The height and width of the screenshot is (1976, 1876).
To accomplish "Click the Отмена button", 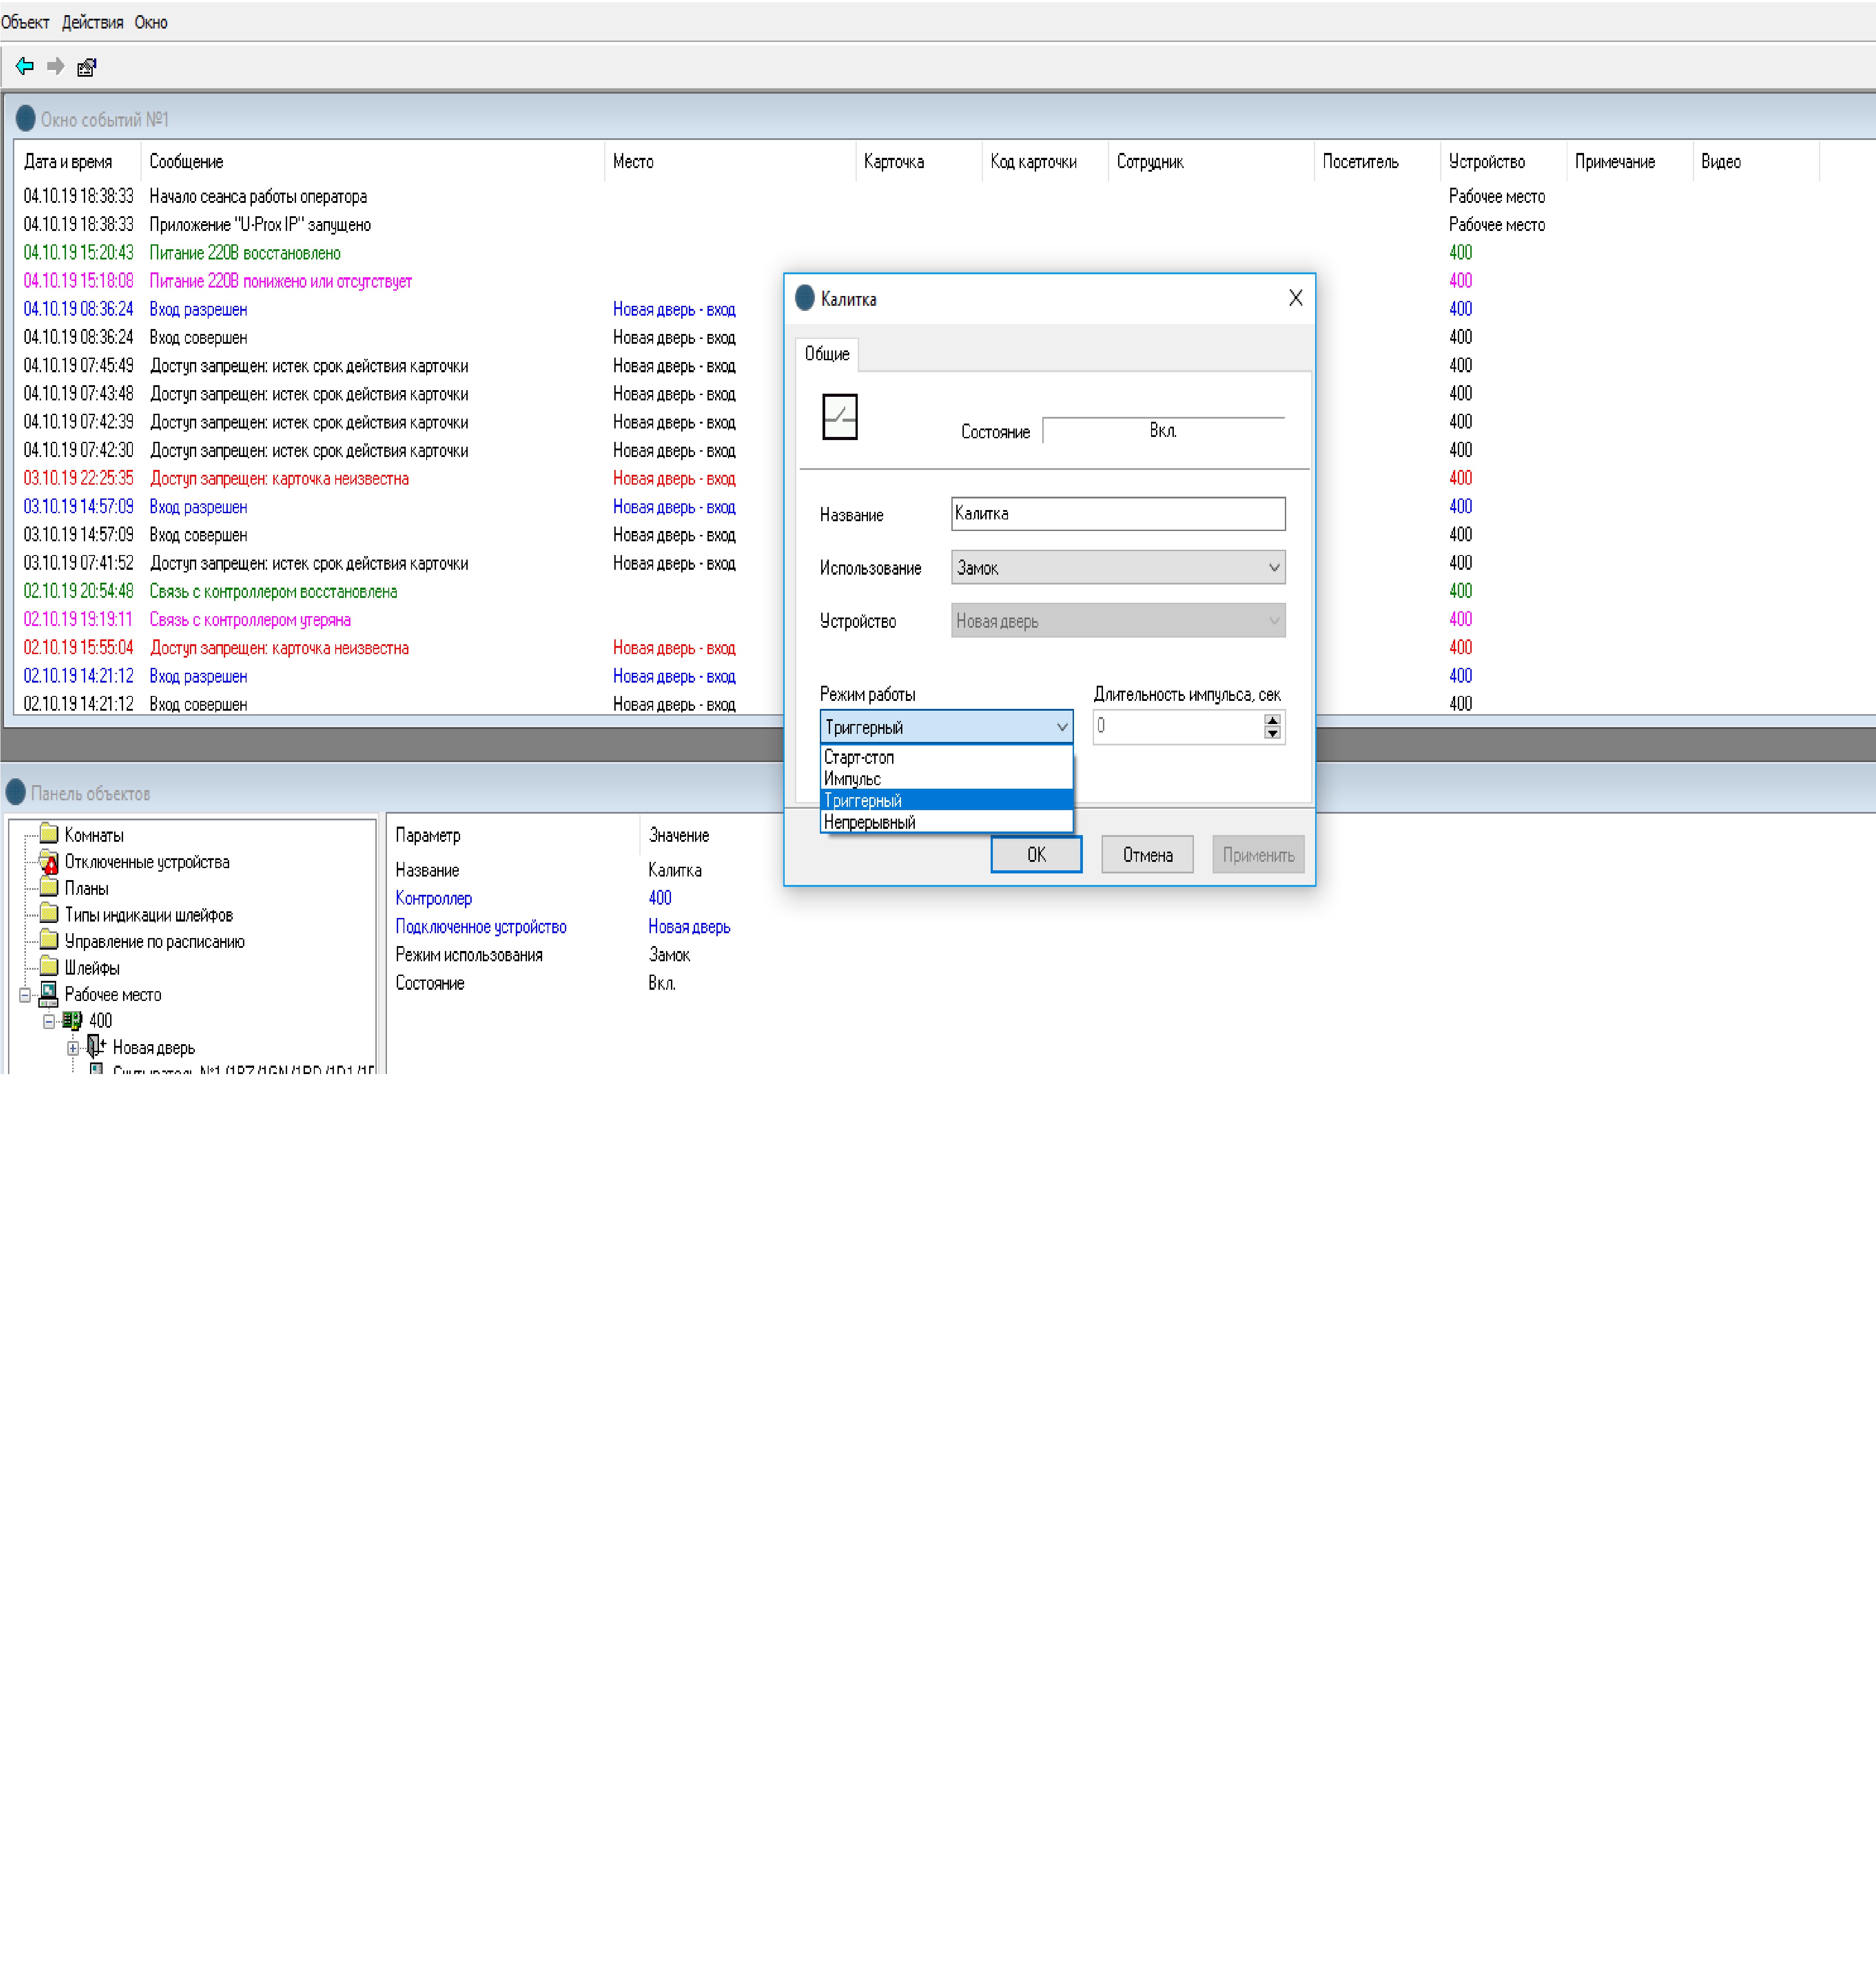I will click(1147, 854).
